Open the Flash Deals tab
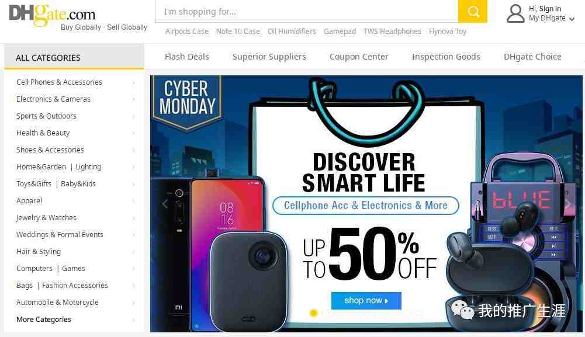Image resolution: width=585 pixels, height=337 pixels. [x=187, y=57]
